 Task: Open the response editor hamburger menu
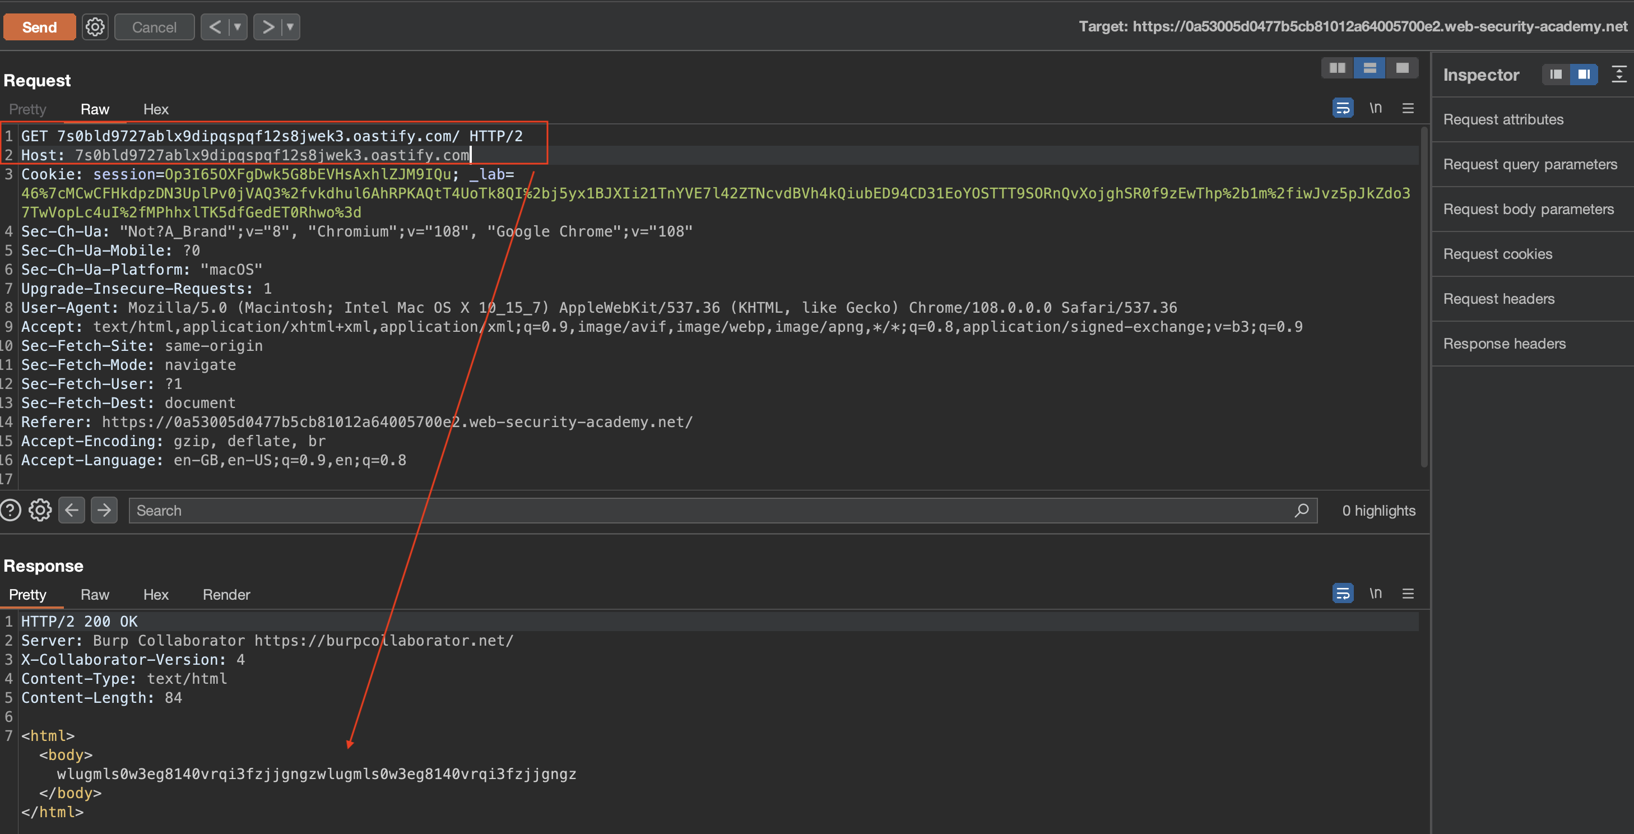coord(1408,594)
